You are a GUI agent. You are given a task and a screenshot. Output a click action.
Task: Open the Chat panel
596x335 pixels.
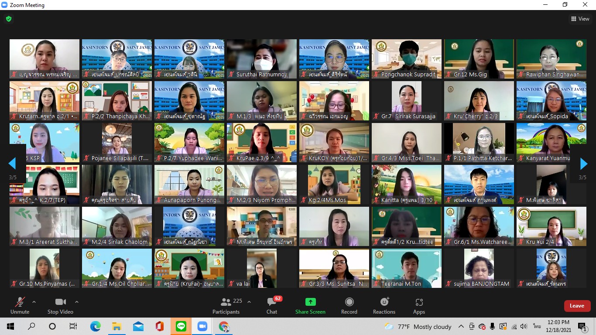click(x=272, y=305)
